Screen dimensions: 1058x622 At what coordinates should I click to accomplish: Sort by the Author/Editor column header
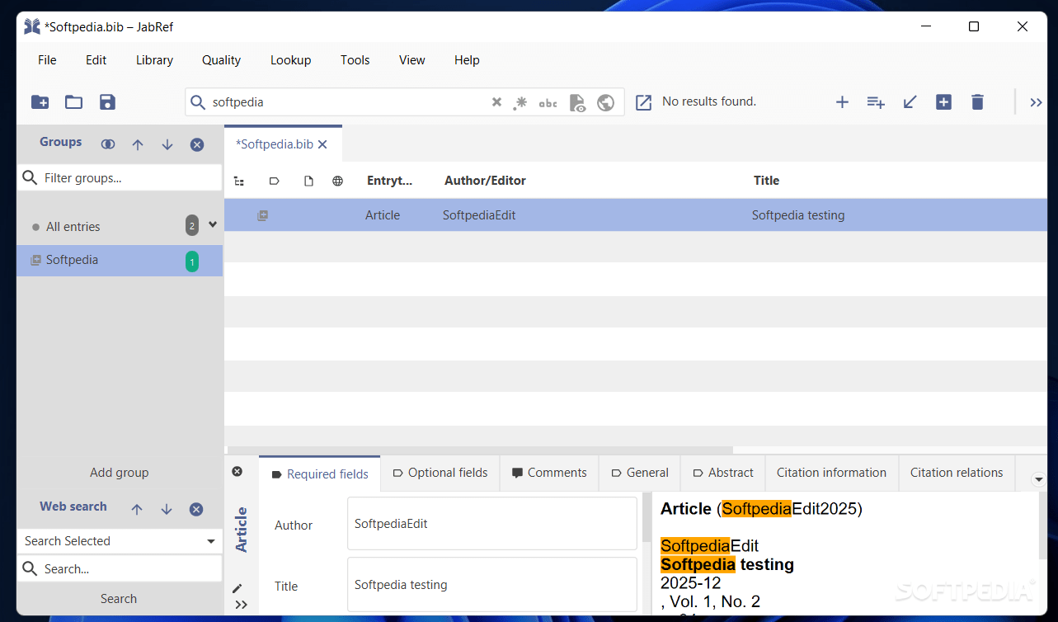(x=485, y=181)
